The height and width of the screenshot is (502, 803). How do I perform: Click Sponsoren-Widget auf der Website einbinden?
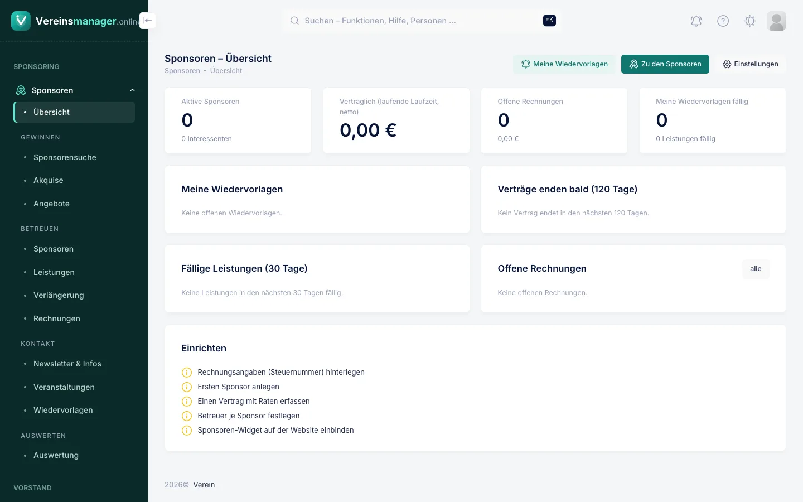click(x=275, y=431)
